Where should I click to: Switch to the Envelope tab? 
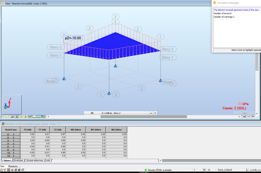(18, 160)
